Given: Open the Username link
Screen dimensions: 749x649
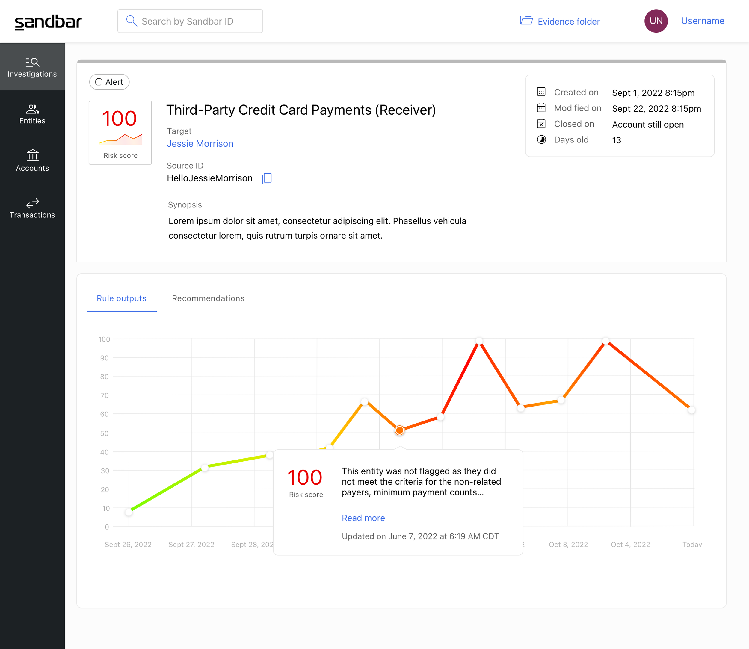Looking at the screenshot, I should click(703, 21).
